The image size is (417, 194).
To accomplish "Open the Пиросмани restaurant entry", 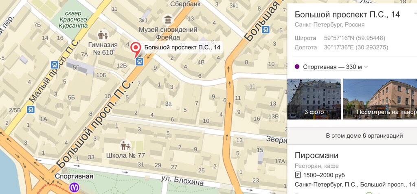I will pyautogui.click(x=316, y=155).
